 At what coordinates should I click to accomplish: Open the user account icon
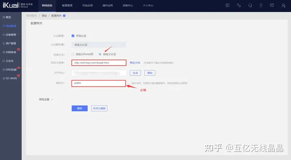tap(283, 5)
